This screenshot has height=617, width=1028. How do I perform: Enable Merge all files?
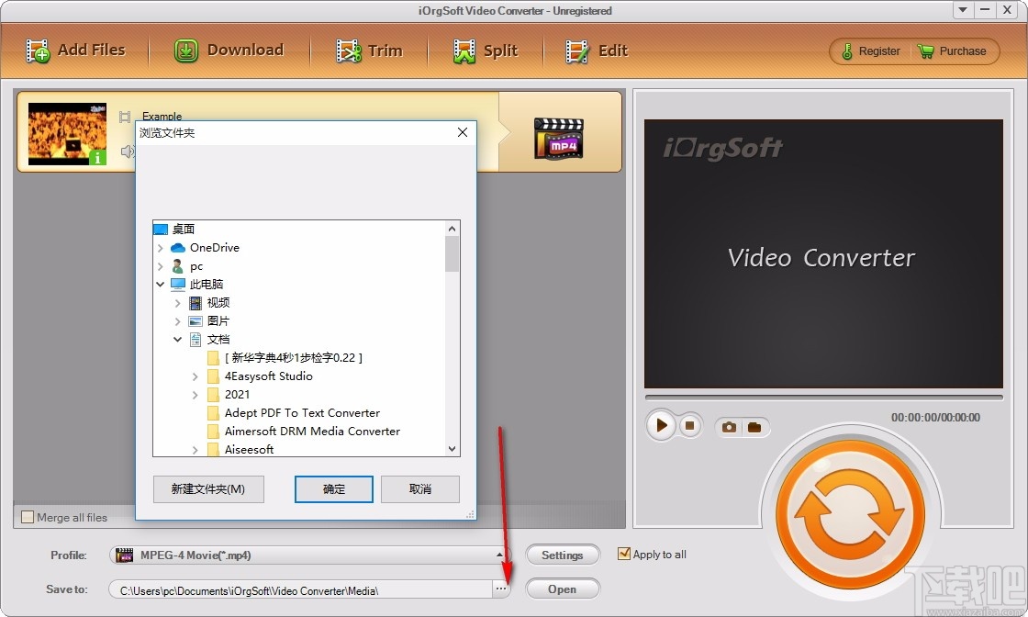pyautogui.click(x=28, y=517)
